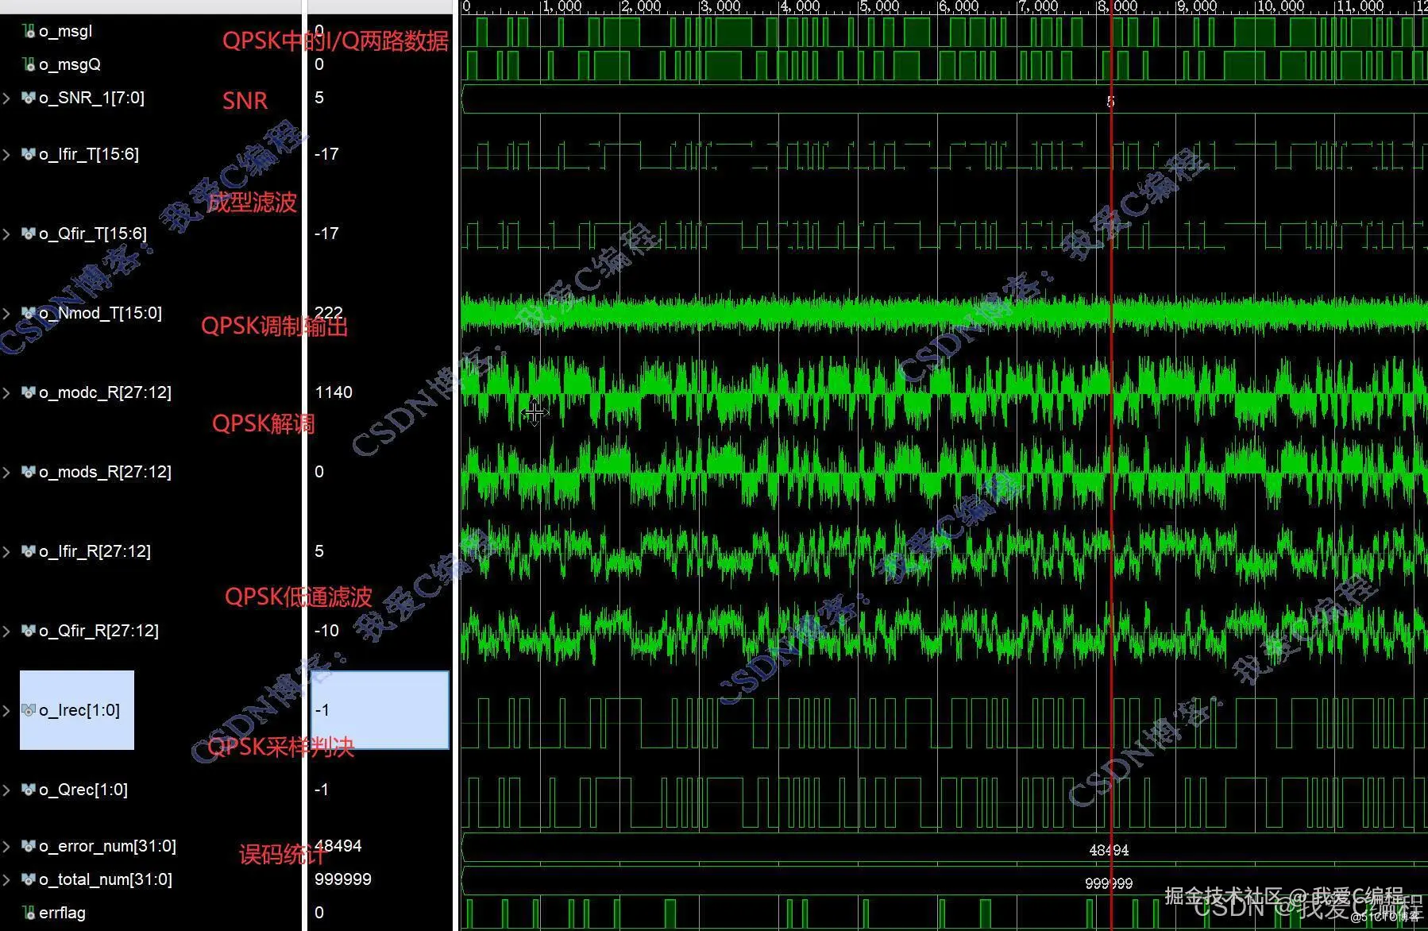The width and height of the screenshot is (1428, 931).
Task: Expand the o_mods_R[27:12] bus
Action: point(6,472)
